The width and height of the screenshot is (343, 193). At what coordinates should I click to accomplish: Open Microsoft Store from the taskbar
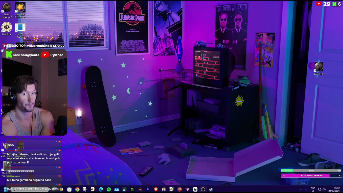click(69, 190)
